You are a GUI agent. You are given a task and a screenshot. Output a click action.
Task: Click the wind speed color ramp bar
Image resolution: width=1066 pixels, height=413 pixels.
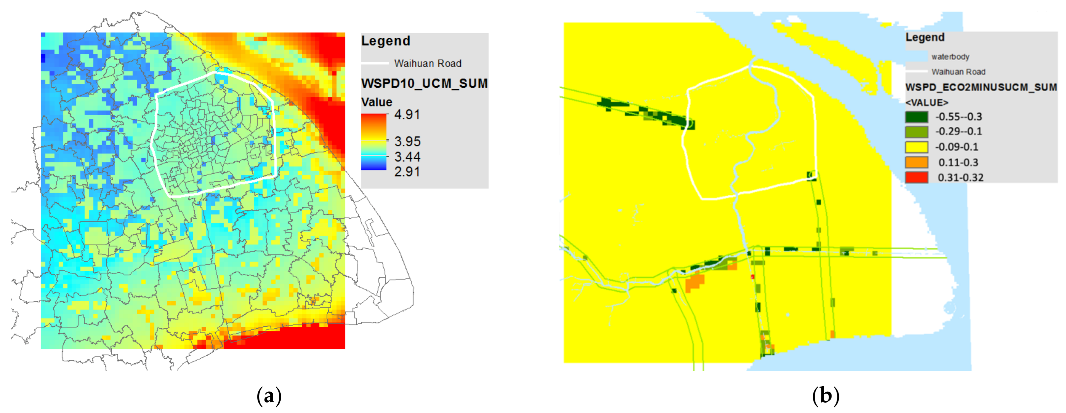[x=374, y=142]
